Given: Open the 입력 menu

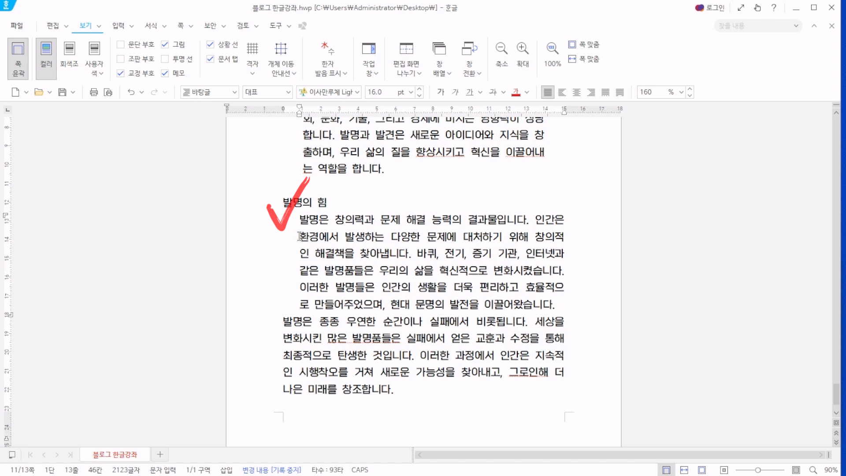Looking at the screenshot, I should [x=118, y=26].
